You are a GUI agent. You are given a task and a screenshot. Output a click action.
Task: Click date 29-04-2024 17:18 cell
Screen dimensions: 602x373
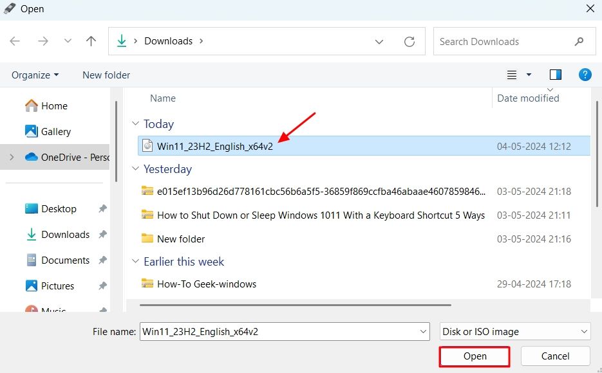click(x=534, y=284)
